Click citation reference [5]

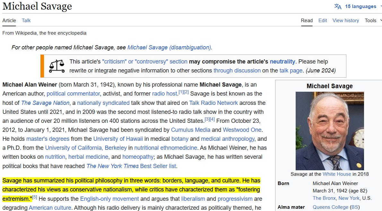(35, 197)
